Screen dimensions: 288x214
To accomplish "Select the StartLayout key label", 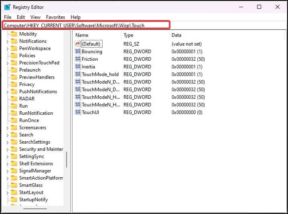I will click(x=31, y=192).
